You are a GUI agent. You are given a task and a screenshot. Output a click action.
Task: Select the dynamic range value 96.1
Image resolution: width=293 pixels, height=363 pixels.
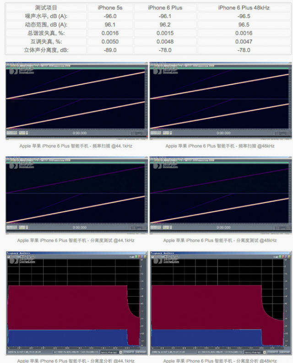(110, 25)
